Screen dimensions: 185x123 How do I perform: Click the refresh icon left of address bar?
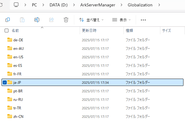[1, 5]
